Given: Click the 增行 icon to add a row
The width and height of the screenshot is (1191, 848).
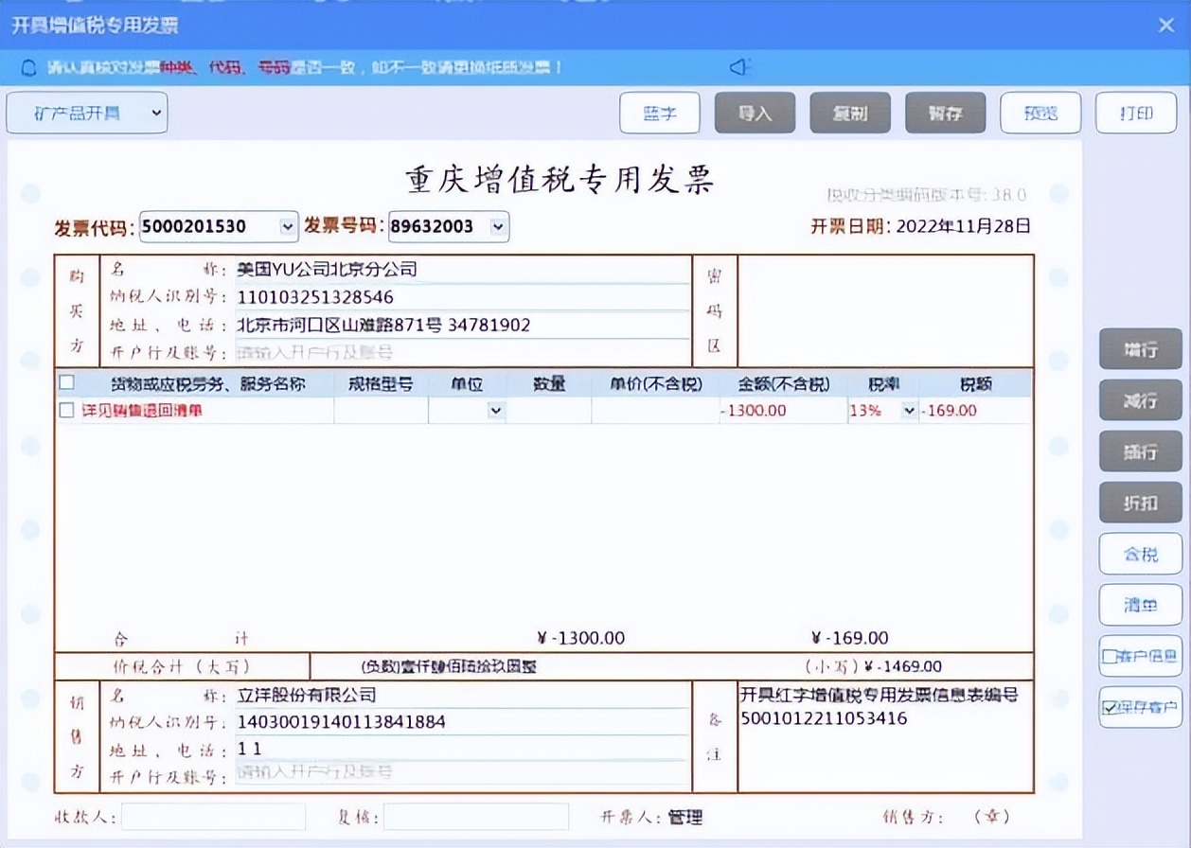Looking at the screenshot, I should pos(1140,349).
